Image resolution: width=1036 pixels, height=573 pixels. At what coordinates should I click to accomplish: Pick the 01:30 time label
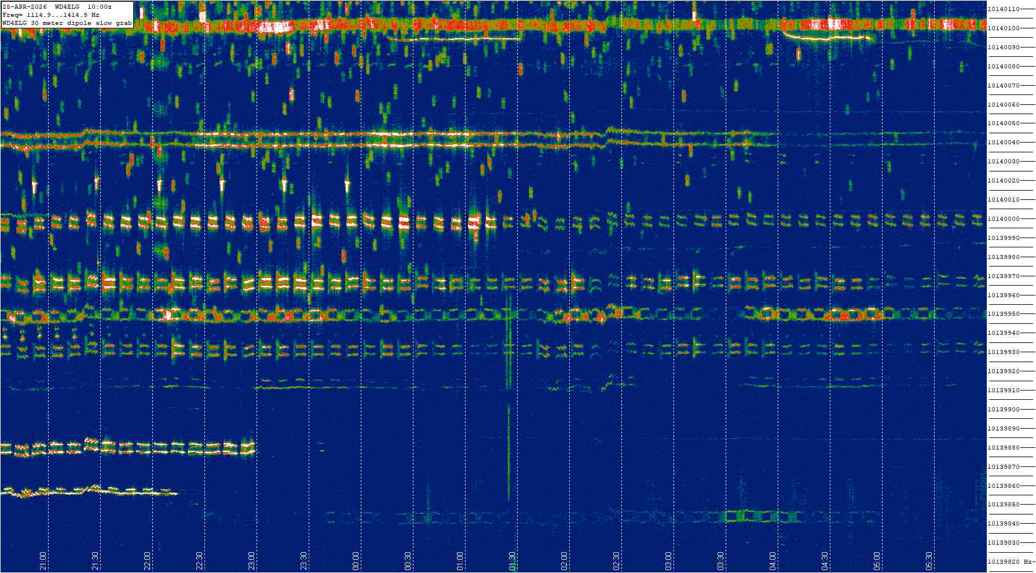[x=512, y=561]
